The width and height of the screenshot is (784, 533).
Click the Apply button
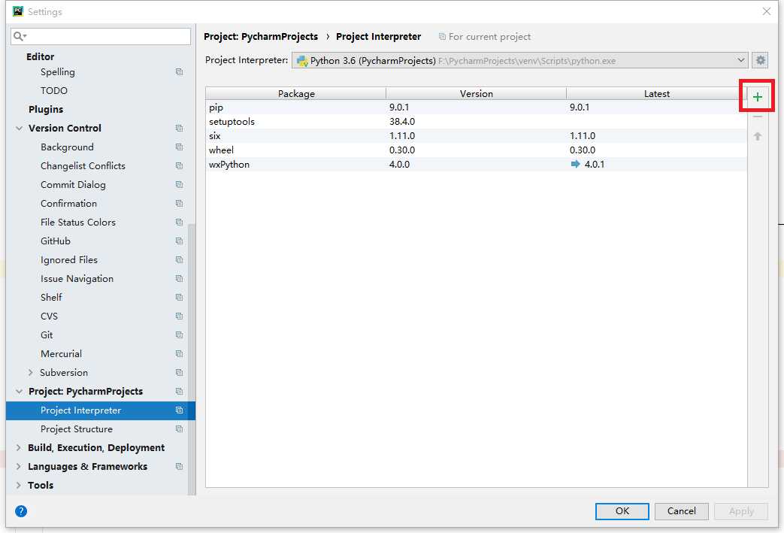tap(741, 511)
